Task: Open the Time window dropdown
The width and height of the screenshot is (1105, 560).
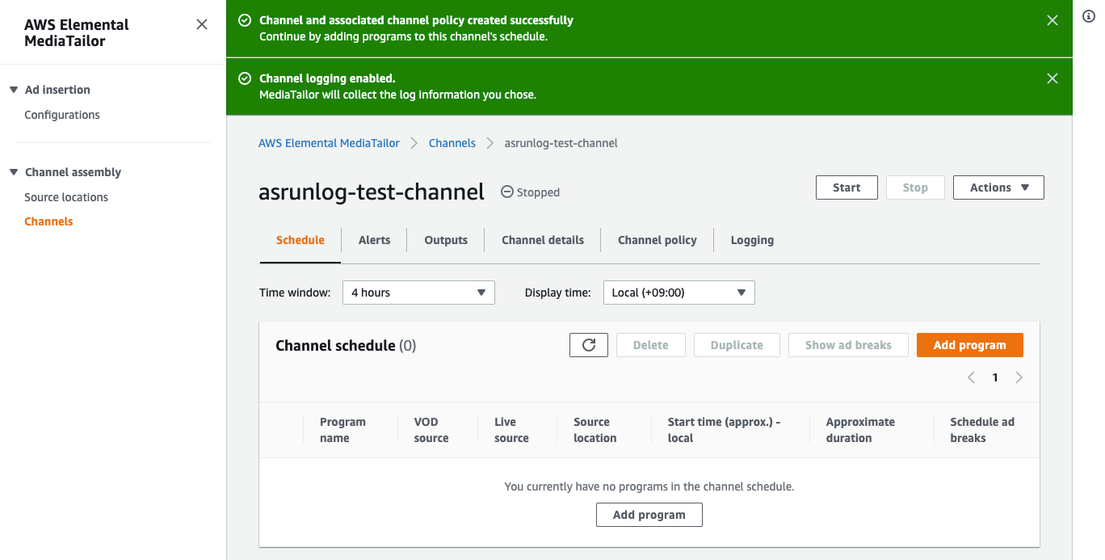Action: pyautogui.click(x=418, y=293)
